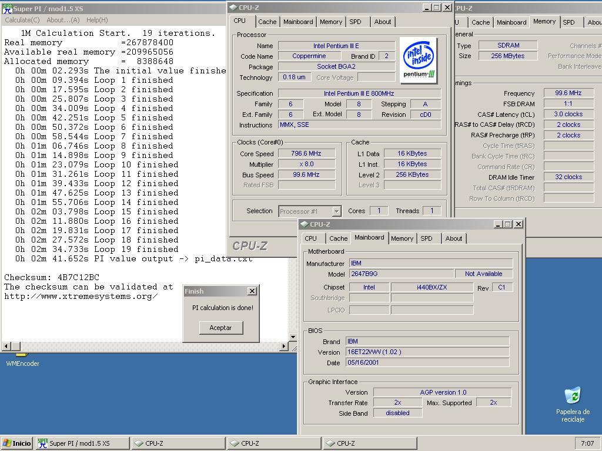
Task: Click Super PI right scroll arrow
Action: (283, 346)
